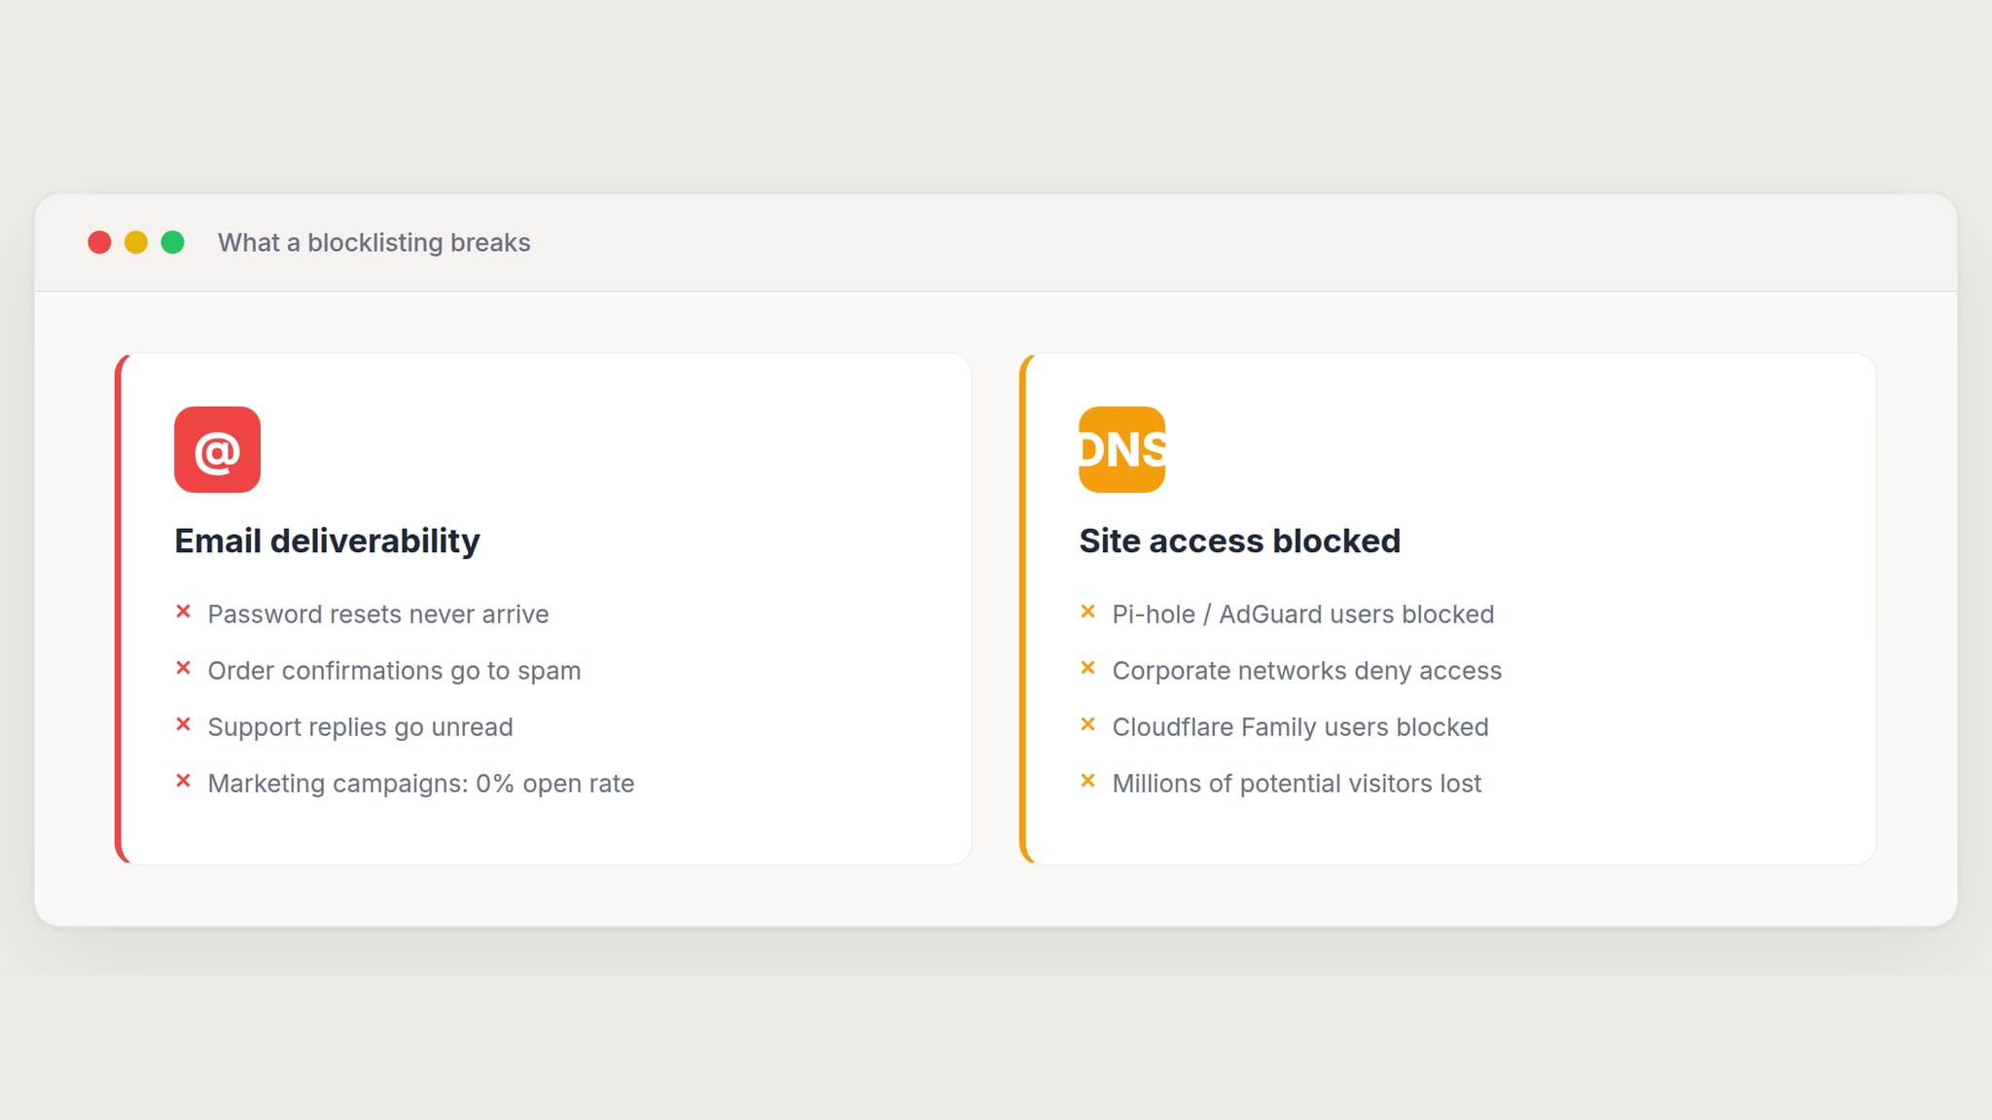Select the Site access blocked heading
This screenshot has height=1120, width=1992.
pos(1239,541)
